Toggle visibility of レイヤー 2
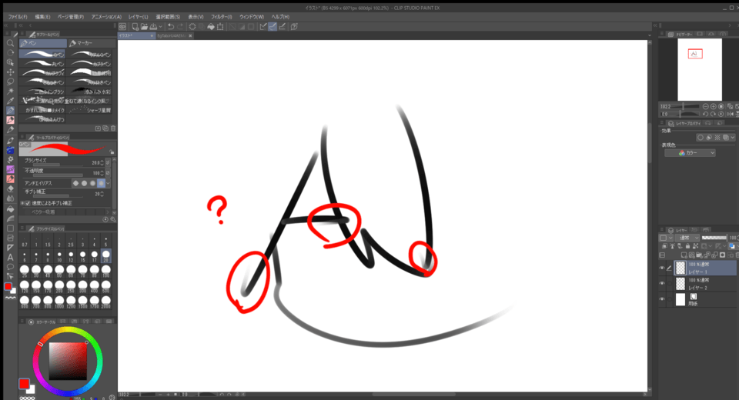Image resolution: width=739 pixels, height=400 pixels. point(662,284)
